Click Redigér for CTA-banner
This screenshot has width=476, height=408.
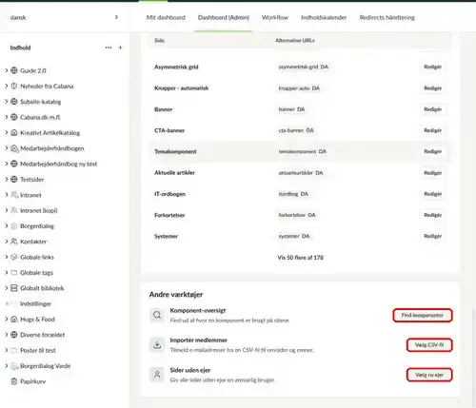click(x=433, y=130)
